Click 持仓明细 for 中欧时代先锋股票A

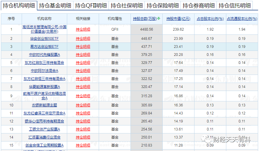[83, 55]
